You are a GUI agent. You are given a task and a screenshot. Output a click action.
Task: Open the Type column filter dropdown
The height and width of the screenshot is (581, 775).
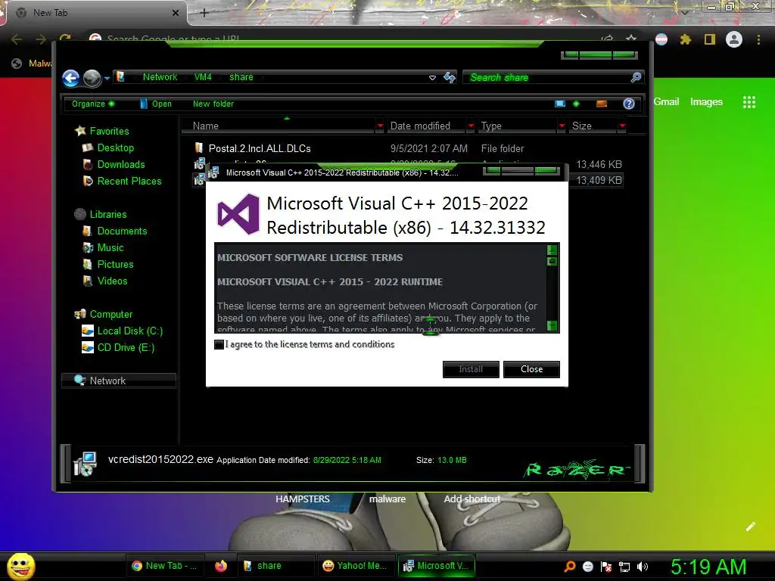(x=562, y=126)
